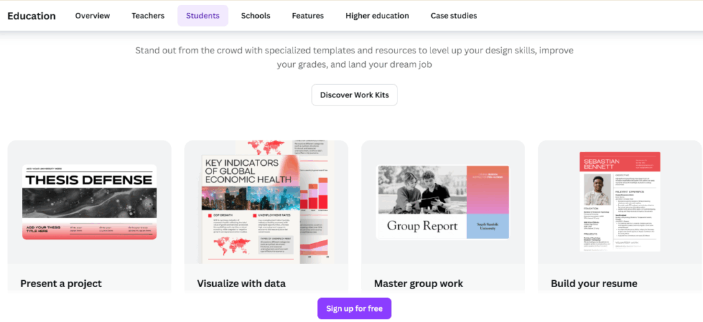The height and width of the screenshot is (322, 703).
Task: Click the resume profile photo of Sebastian
Action: (x=597, y=190)
